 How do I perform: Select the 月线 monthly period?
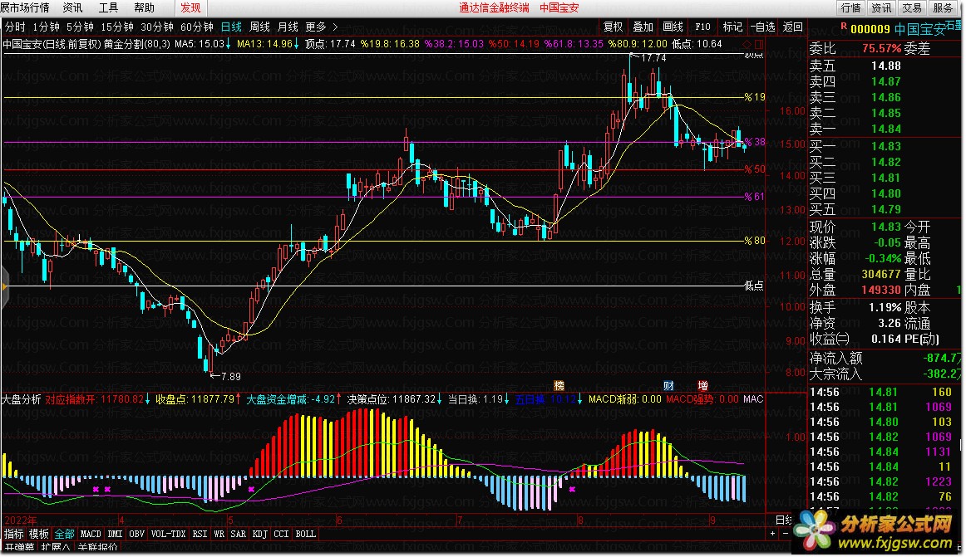tap(288, 27)
